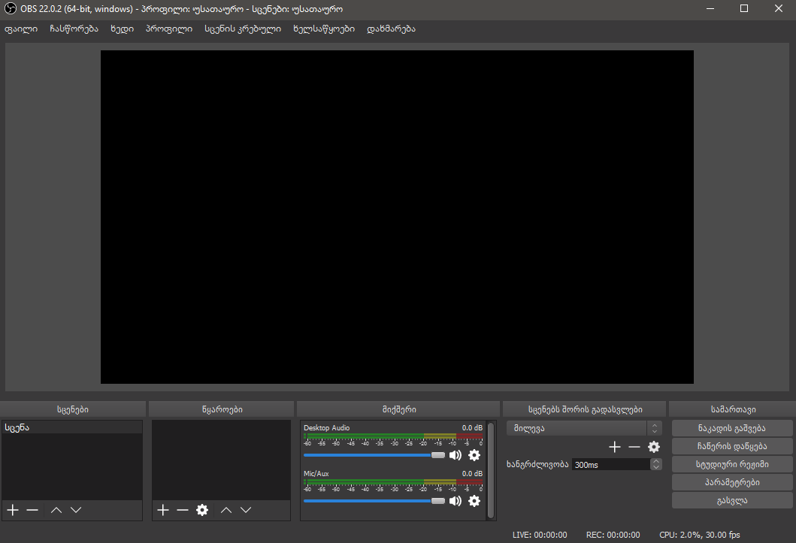Open Desktop Audio settings gear
Viewport: 796px width, 543px height.
coord(474,455)
